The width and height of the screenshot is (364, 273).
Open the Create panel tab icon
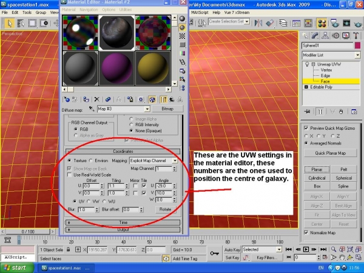coord(305,36)
